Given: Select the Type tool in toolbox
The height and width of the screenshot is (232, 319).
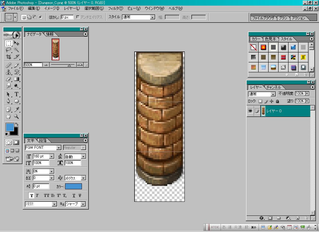Looking at the screenshot, I should pyautogui.click(x=17, y=94).
